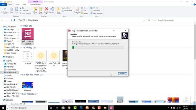
Task: Click the installation progress bar
Action: 98,47
